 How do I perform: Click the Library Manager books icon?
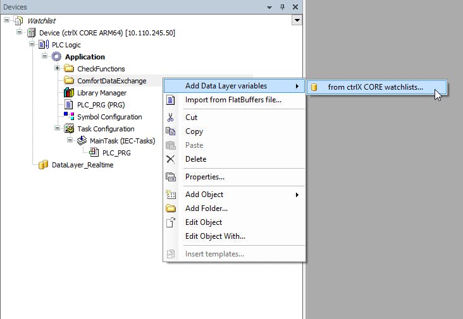[x=69, y=93]
